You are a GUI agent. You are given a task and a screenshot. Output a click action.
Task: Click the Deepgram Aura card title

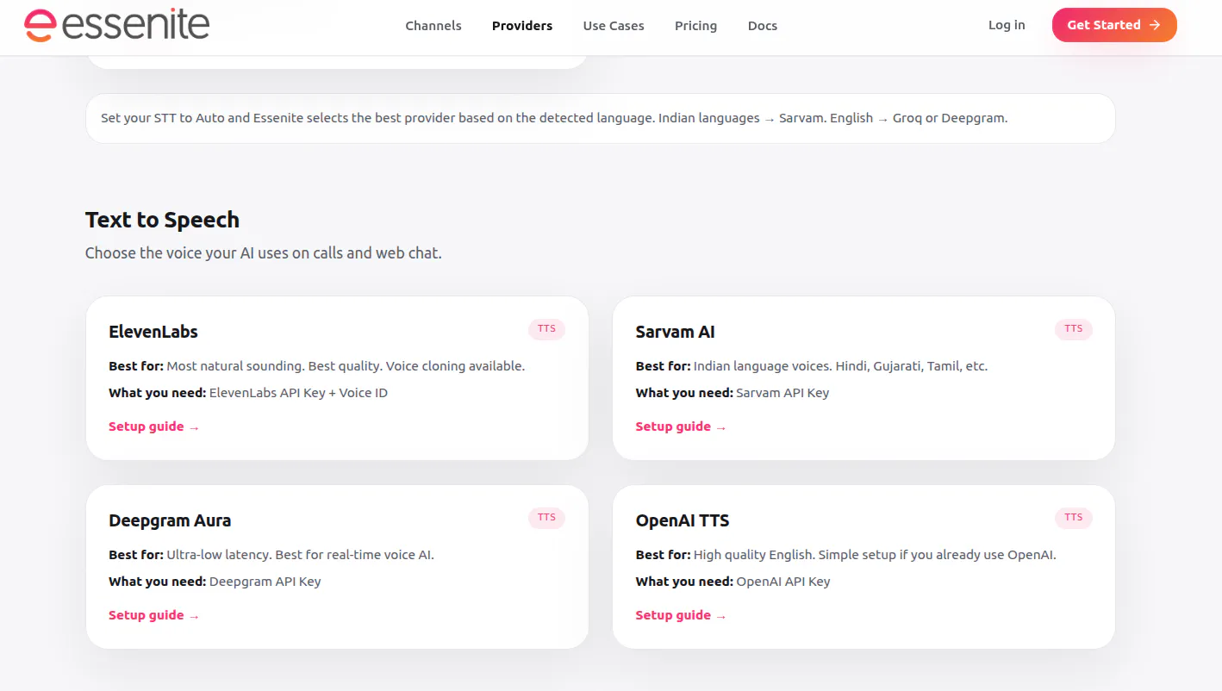pos(170,520)
